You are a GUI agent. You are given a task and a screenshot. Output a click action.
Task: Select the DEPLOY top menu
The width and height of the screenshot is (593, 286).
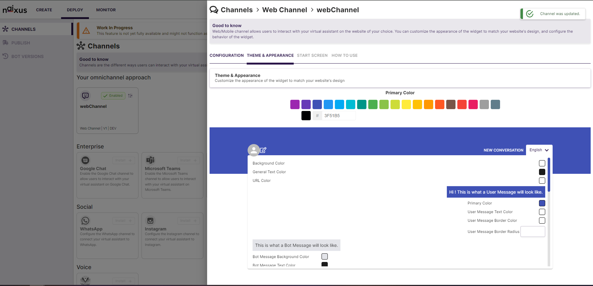click(x=75, y=10)
